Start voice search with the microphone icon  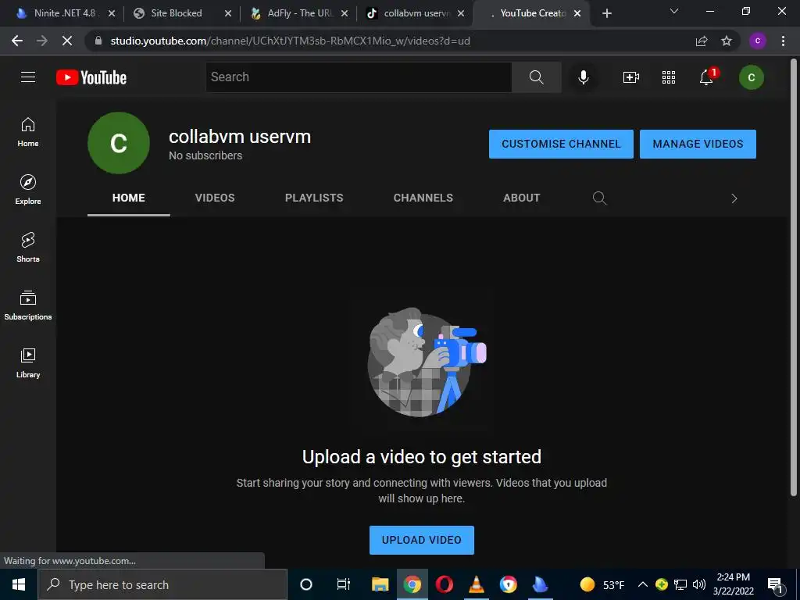click(583, 77)
